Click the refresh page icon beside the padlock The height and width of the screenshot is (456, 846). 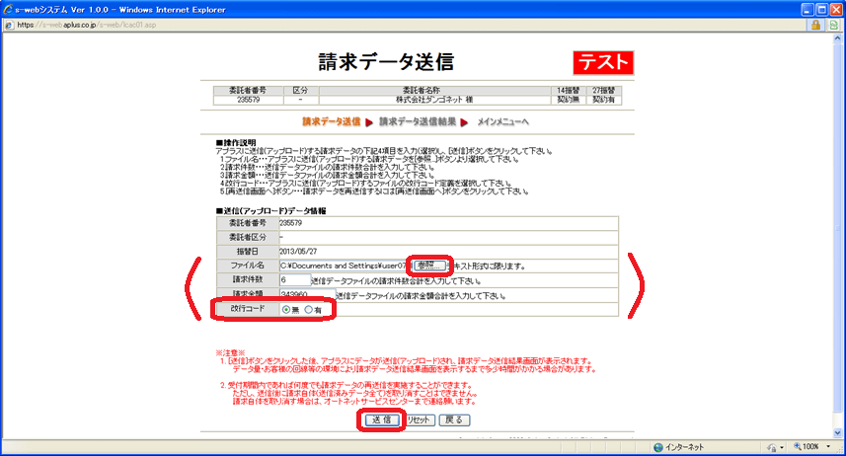point(834,25)
